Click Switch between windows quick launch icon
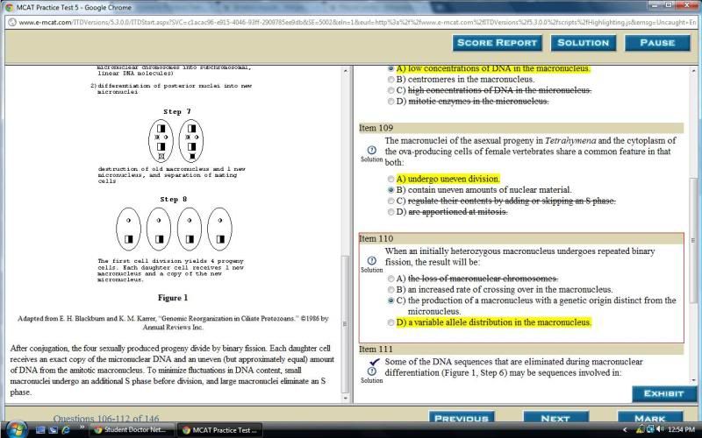Viewport: 702px width, 438px height. (x=54, y=430)
